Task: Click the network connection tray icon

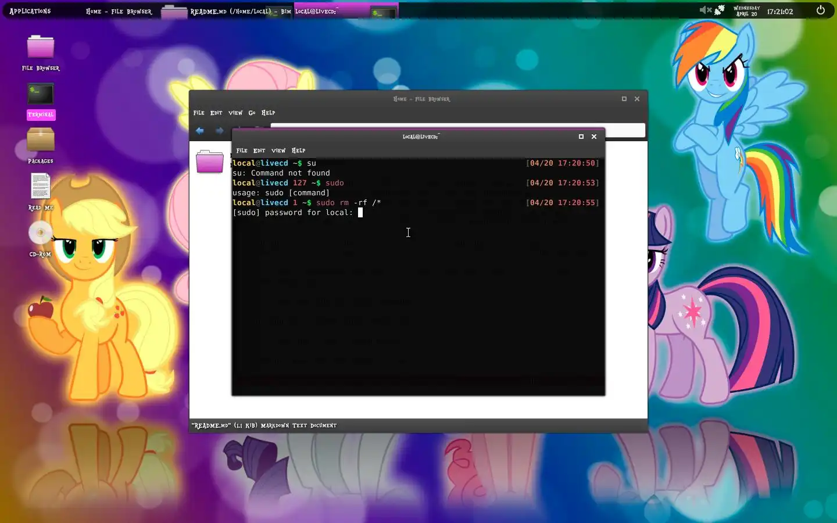Action: tap(720, 10)
